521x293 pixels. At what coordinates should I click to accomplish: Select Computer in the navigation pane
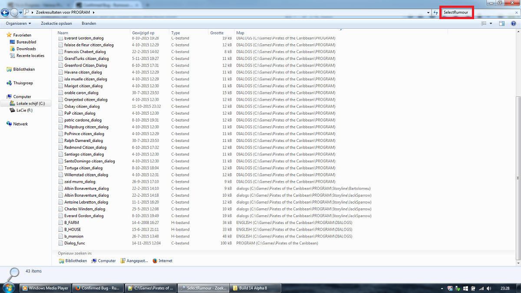coord(22,97)
